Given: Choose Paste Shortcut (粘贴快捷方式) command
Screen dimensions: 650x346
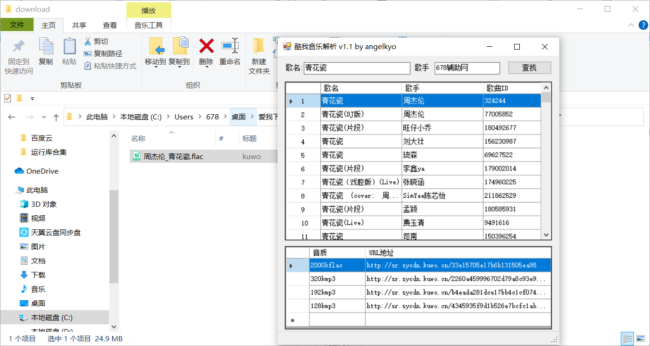Looking at the screenshot, I should (x=110, y=66).
